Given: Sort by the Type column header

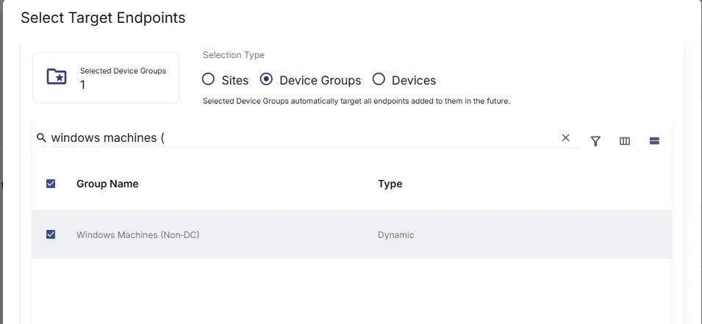Looking at the screenshot, I should [x=390, y=184].
